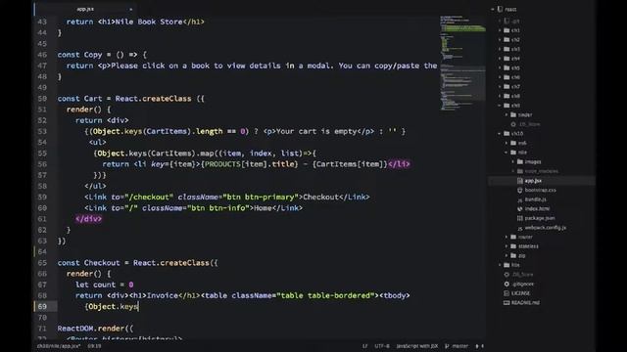Click the index.html file icon
627x352 pixels.
tap(520, 208)
